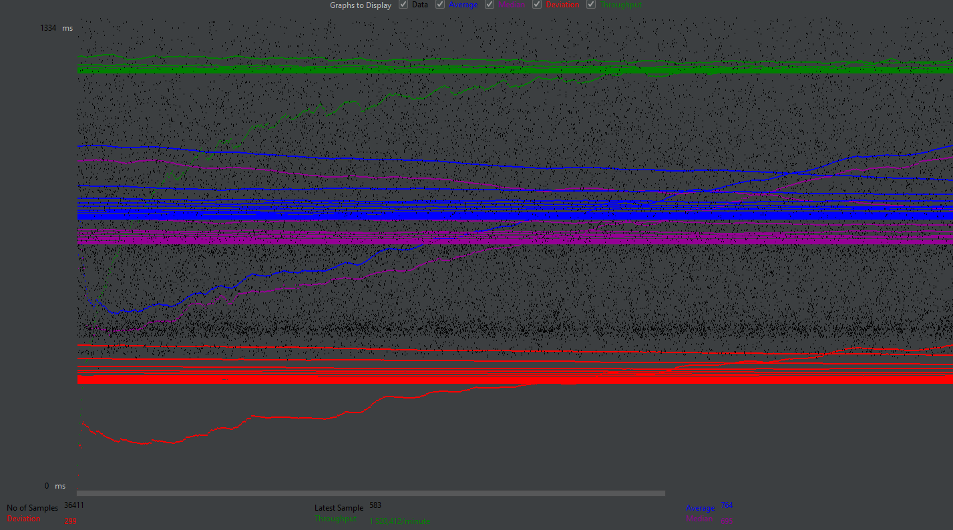The image size is (953, 530).
Task: Select the 583 latest sample value
Action: [375, 506]
